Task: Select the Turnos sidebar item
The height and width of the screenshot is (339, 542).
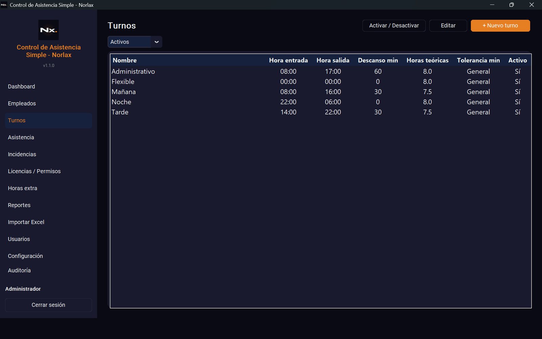Action: coord(48,120)
